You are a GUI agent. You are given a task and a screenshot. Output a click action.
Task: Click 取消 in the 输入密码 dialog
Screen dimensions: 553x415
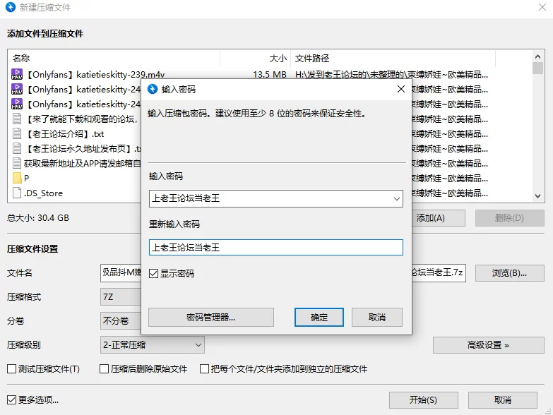point(377,318)
